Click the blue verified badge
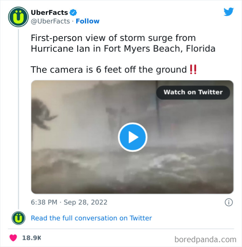The height and width of the screenshot is (247, 242). click(x=73, y=13)
